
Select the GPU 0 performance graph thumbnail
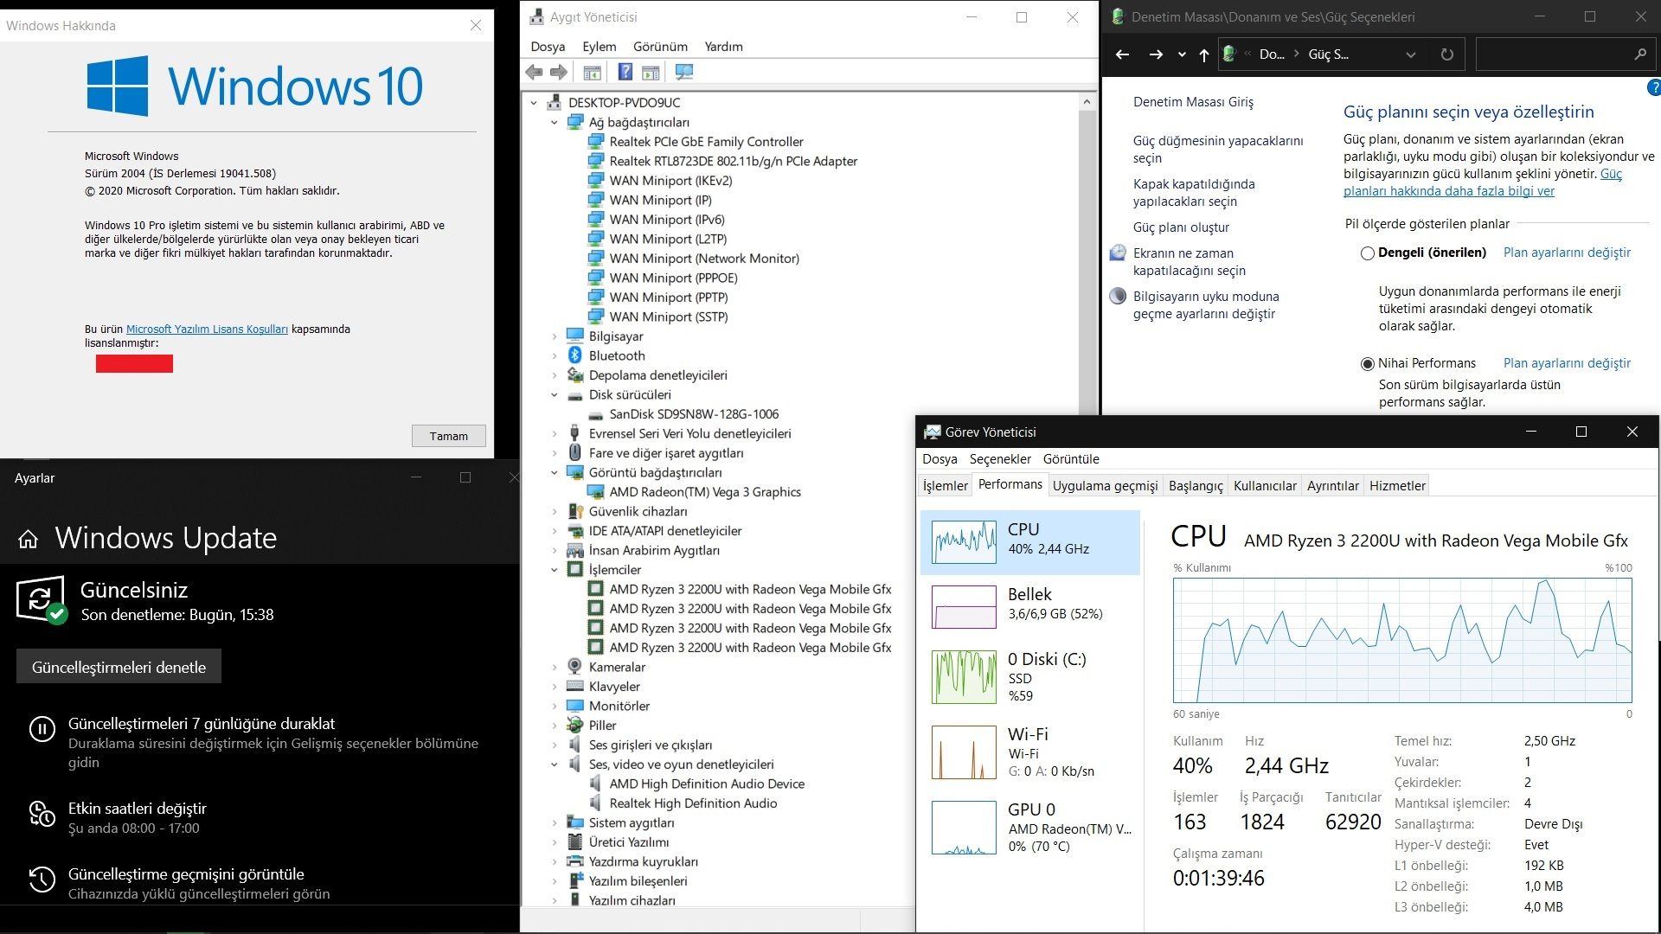[x=964, y=828]
